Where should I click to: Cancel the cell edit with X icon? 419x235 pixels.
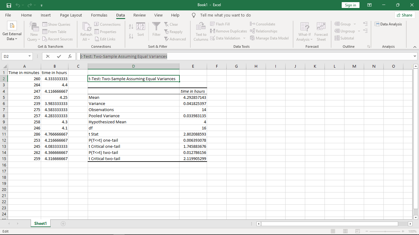[x=48, y=56]
